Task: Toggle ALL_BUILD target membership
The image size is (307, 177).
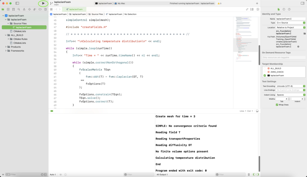Action: pos(265,68)
